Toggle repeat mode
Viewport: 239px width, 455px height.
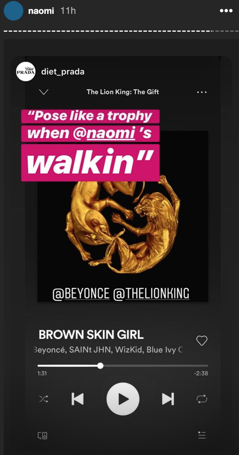[x=202, y=399]
